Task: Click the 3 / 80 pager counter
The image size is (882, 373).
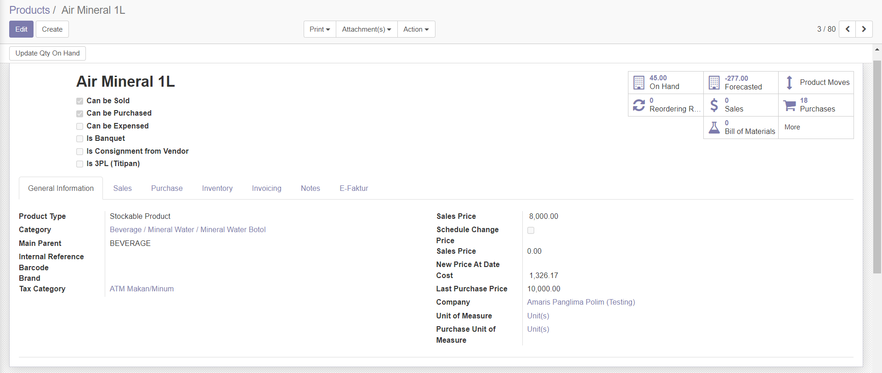Action: [826, 29]
